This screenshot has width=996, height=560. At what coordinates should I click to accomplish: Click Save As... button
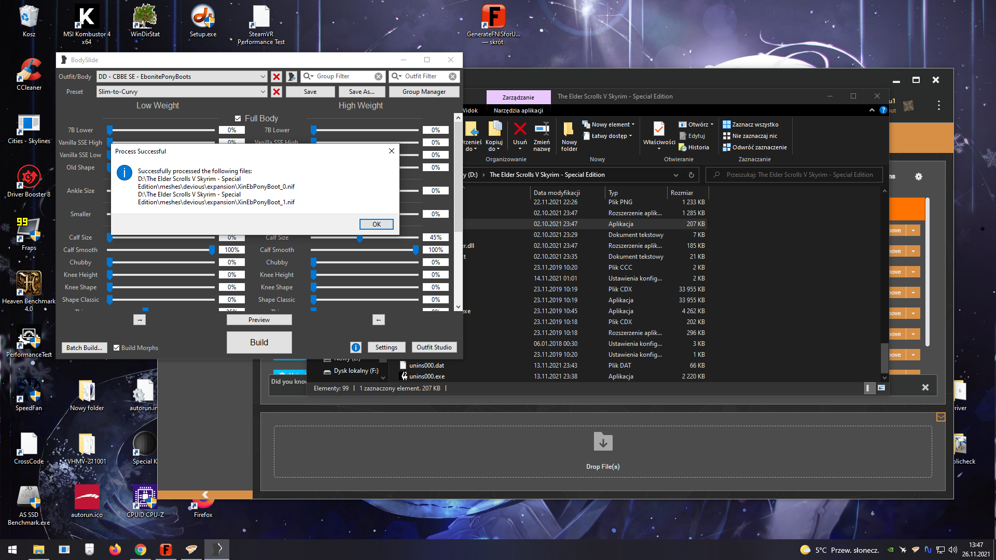click(x=362, y=92)
